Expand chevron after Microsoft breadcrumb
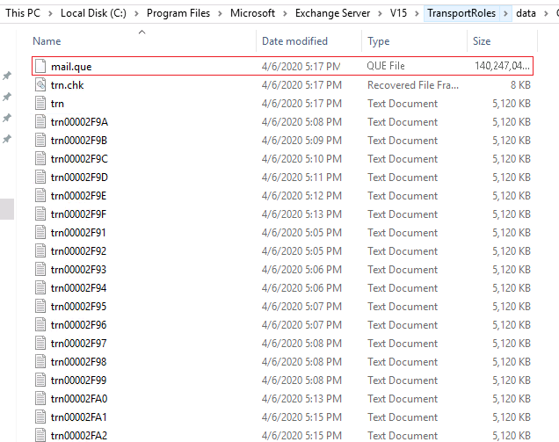 (285, 13)
